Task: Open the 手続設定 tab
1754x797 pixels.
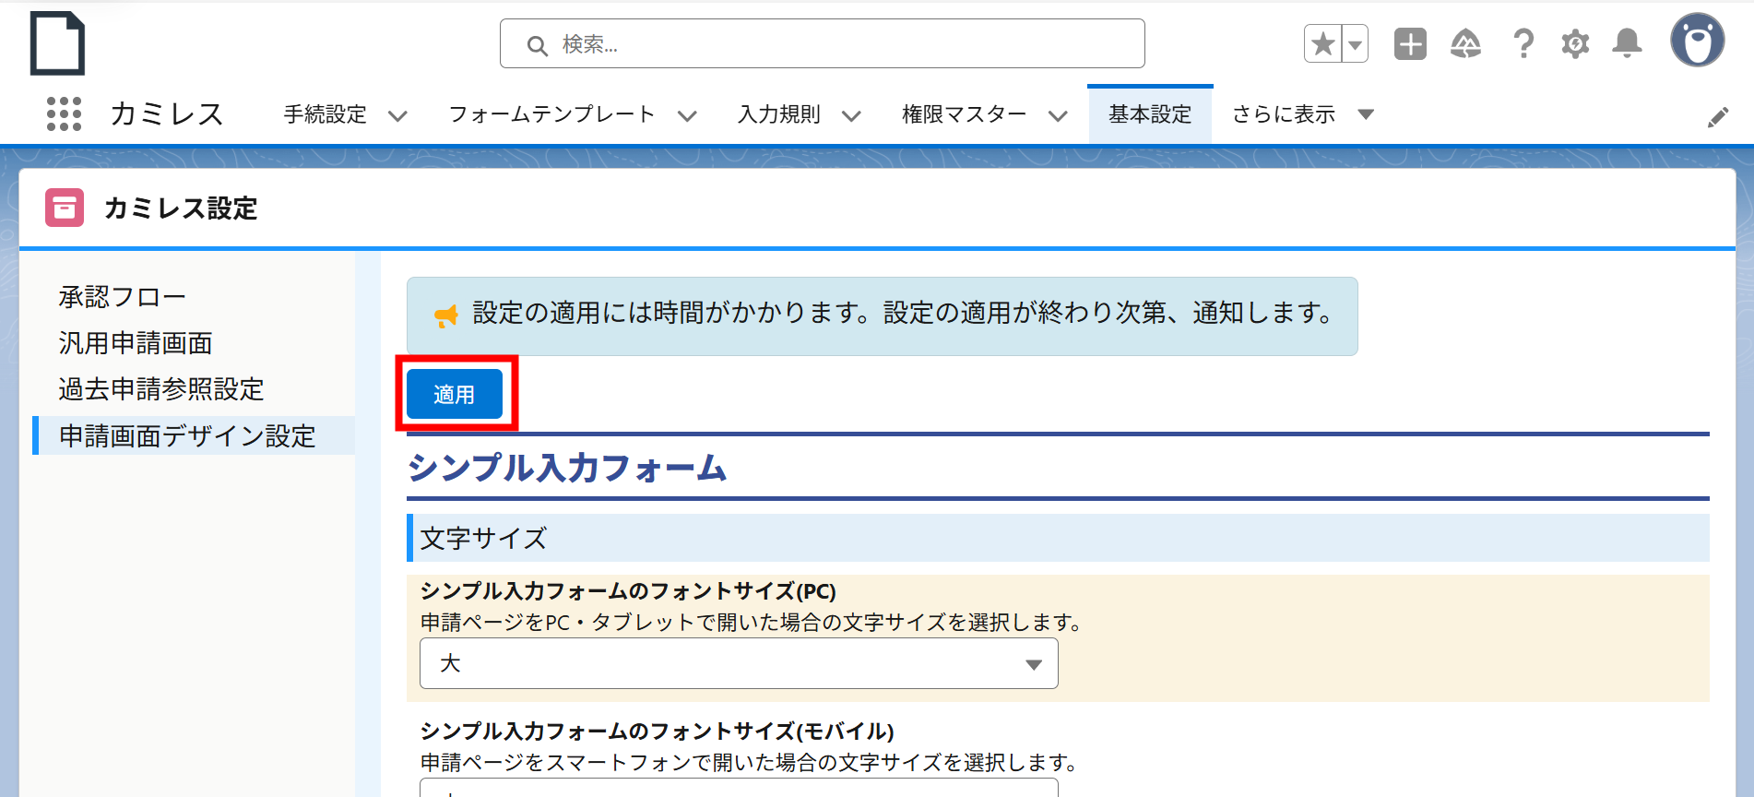Action: pyautogui.click(x=325, y=114)
